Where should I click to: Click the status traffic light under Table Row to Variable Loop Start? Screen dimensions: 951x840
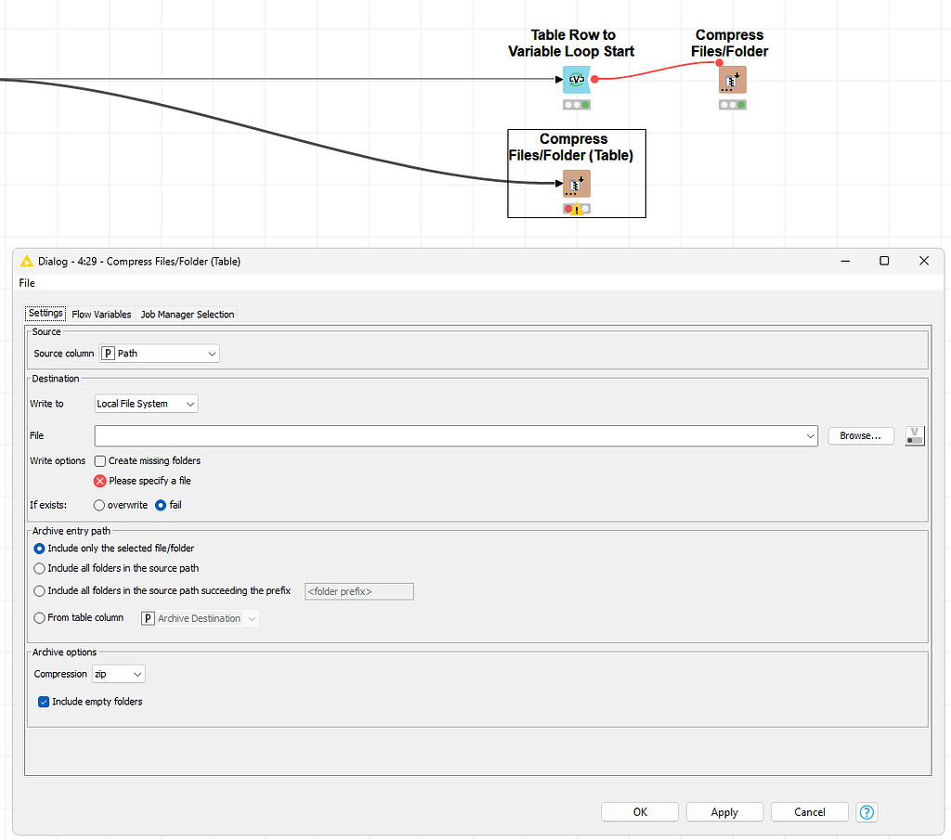[x=577, y=105]
